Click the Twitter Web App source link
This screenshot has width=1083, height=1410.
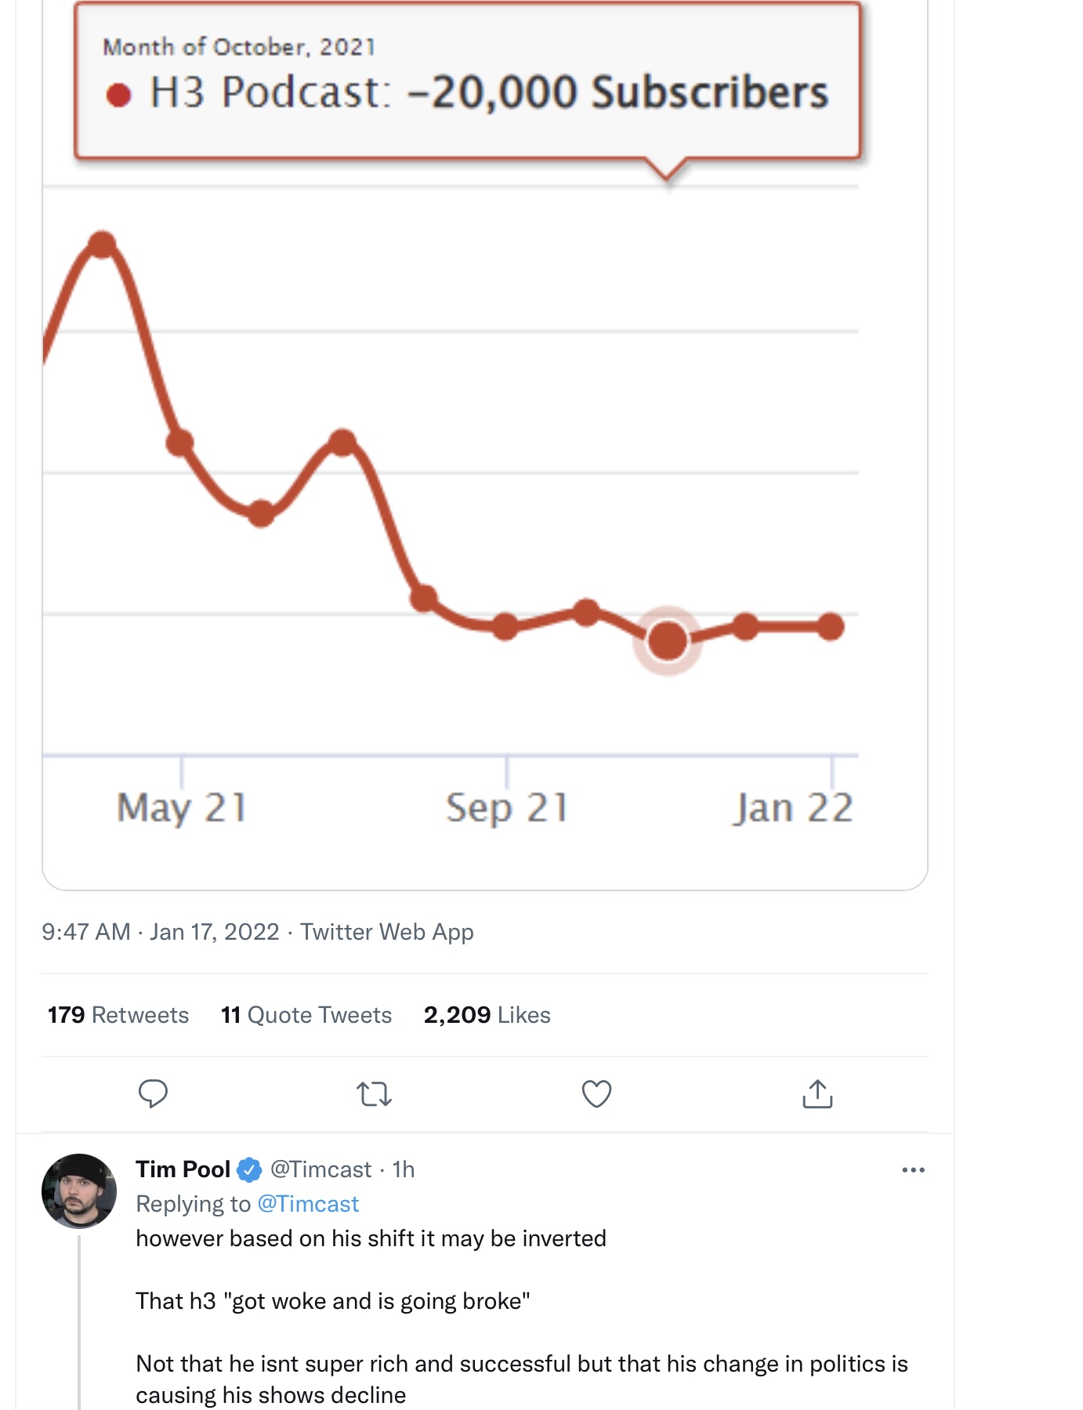click(387, 932)
